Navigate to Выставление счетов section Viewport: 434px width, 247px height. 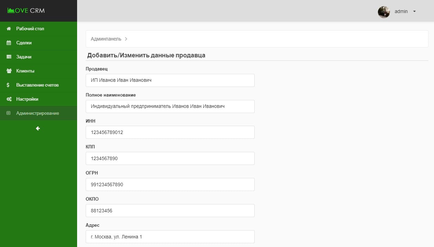pyautogui.click(x=37, y=85)
